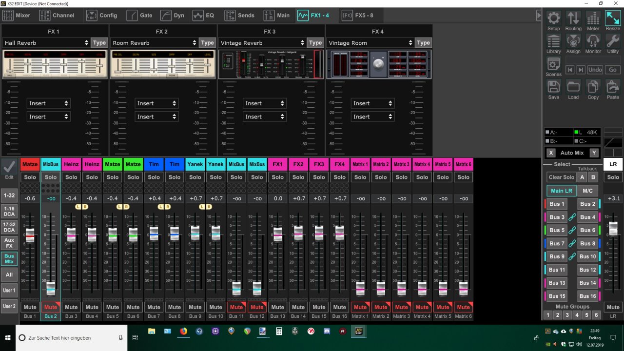Toggle Mute Group 6
This screenshot has height=351, width=624.
(x=596, y=315)
